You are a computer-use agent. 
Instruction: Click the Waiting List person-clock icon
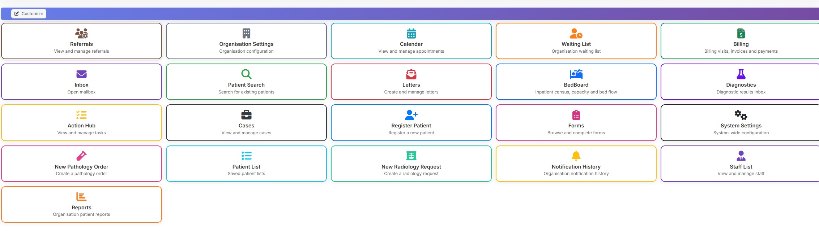pos(576,33)
